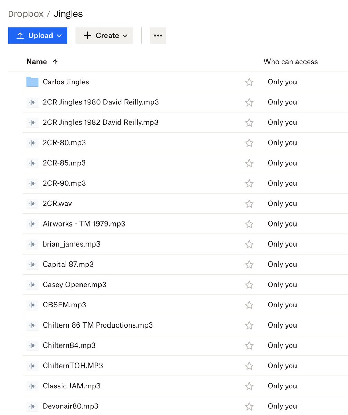Viewport: 348px width, 415px height.
Task: Click audio icon for Chiltern 86 TM Productions.mp3
Action: click(32, 325)
